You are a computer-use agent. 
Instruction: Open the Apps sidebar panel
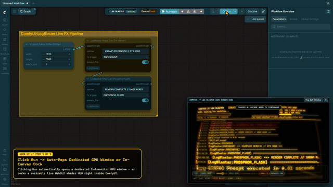tap(5, 59)
